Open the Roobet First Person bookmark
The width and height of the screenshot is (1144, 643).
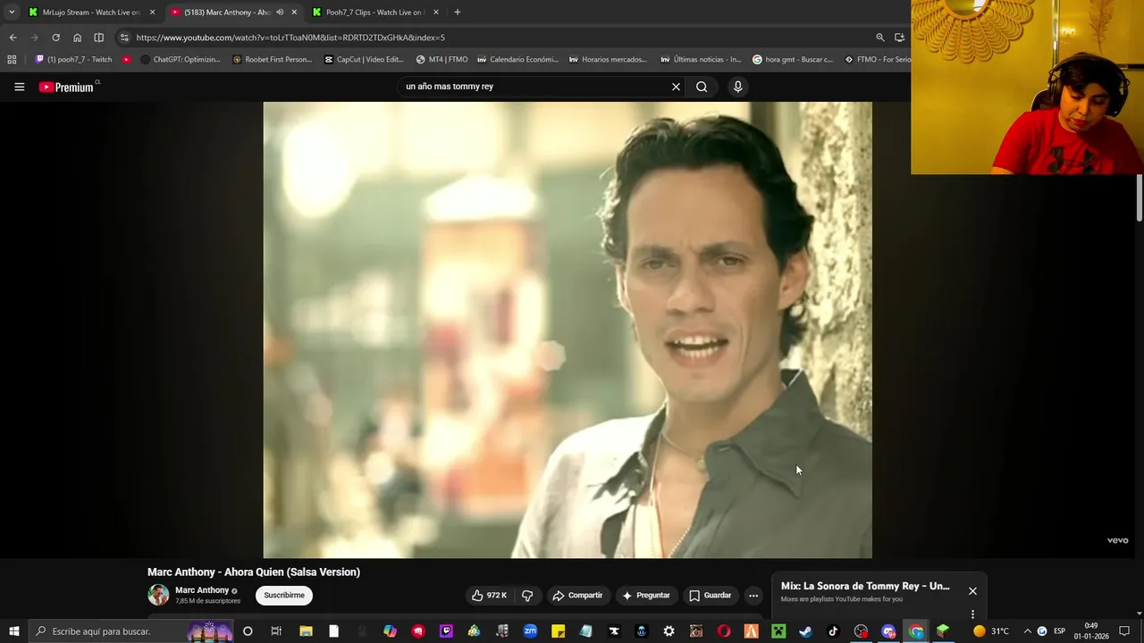click(x=272, y=60)
